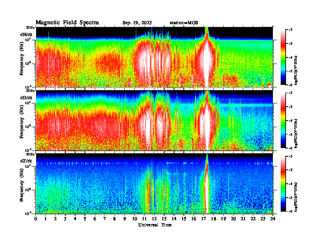
Task: Open the dZ/dt panel color bar
Action: (283, 183)
